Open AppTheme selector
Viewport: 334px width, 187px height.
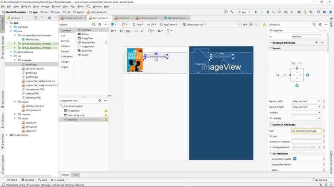(x=169, y=24)
